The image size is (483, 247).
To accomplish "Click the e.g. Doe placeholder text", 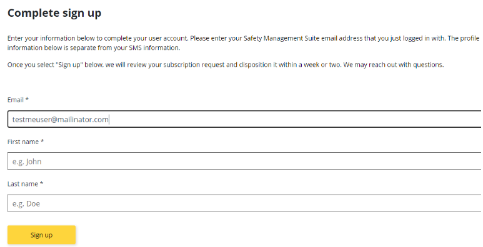I will [x=26, y=203].
